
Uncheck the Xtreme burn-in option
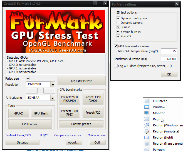tap(118, 32)
